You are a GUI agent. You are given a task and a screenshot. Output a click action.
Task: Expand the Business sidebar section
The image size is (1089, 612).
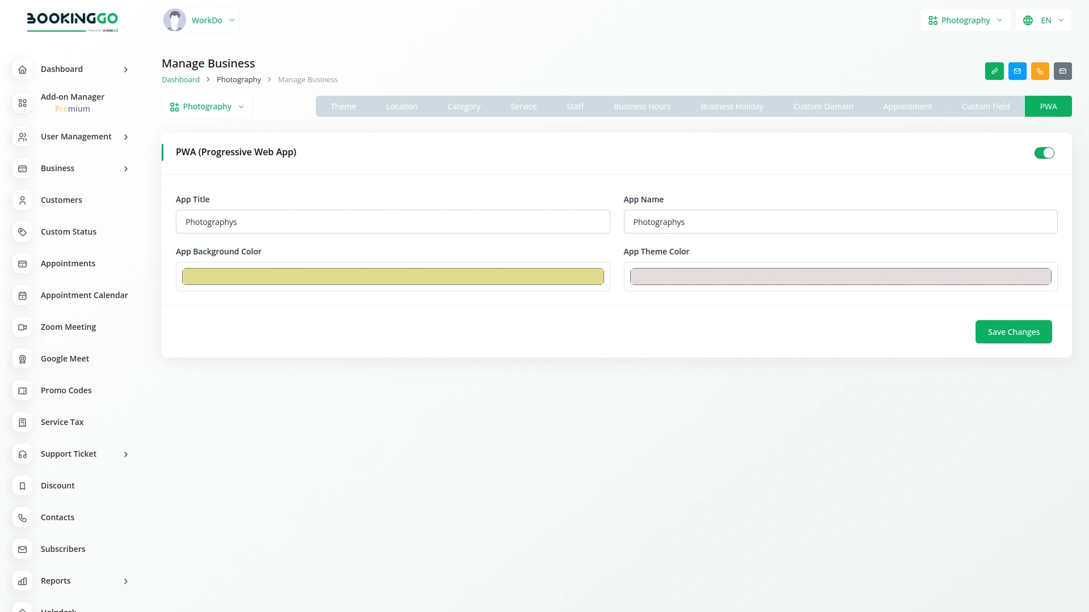click(x=125, y=169)
